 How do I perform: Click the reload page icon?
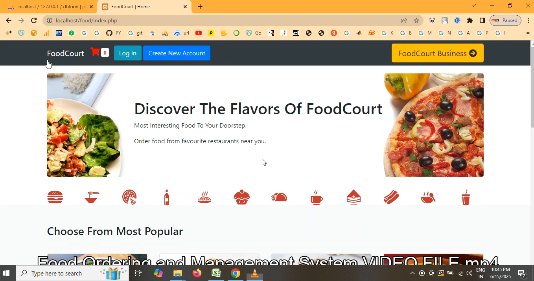pos(34,20)
